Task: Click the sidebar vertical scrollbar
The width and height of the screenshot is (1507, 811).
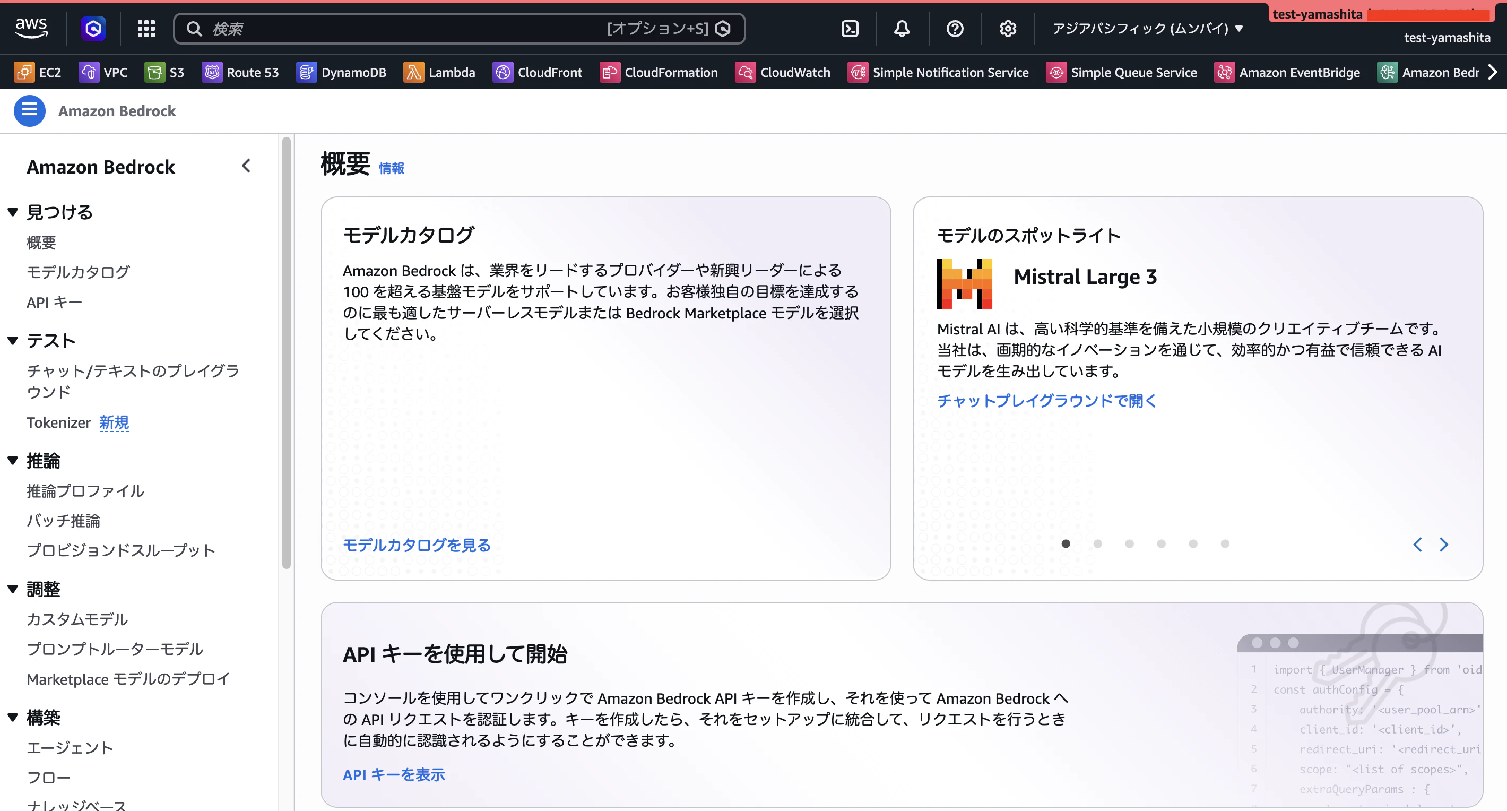Action: [286, 353]
